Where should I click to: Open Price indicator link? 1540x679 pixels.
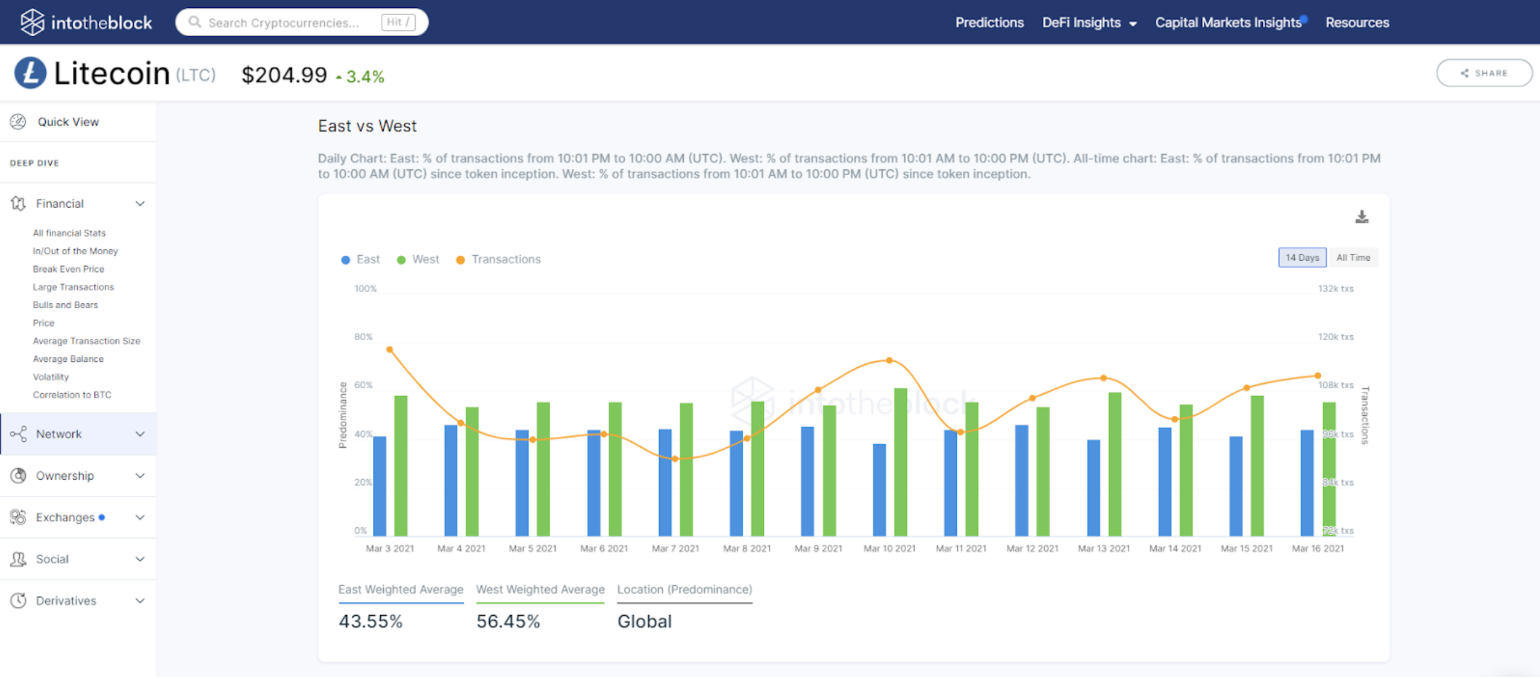[x=43, y=323]
